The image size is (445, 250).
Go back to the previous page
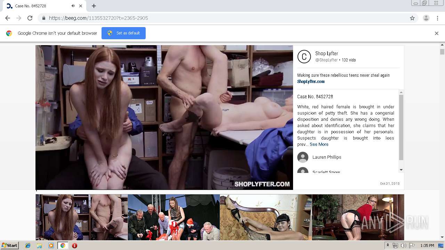tap(8, 18)
